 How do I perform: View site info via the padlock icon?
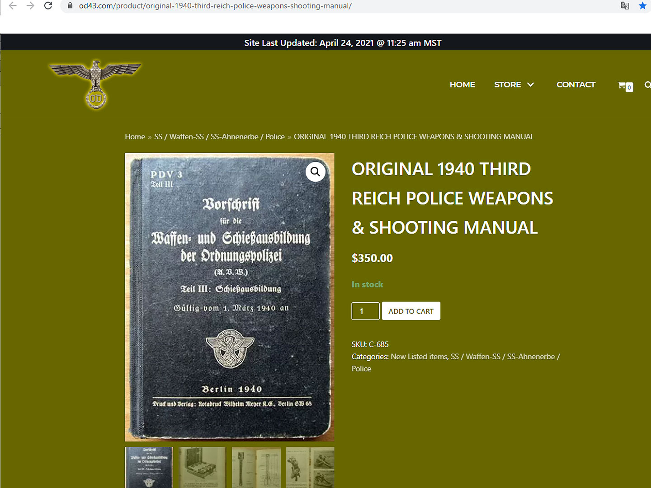point(70,6)
